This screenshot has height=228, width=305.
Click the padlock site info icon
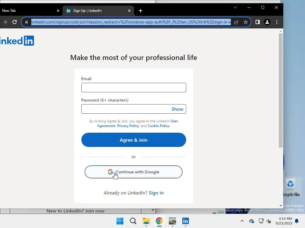point(27,22)
